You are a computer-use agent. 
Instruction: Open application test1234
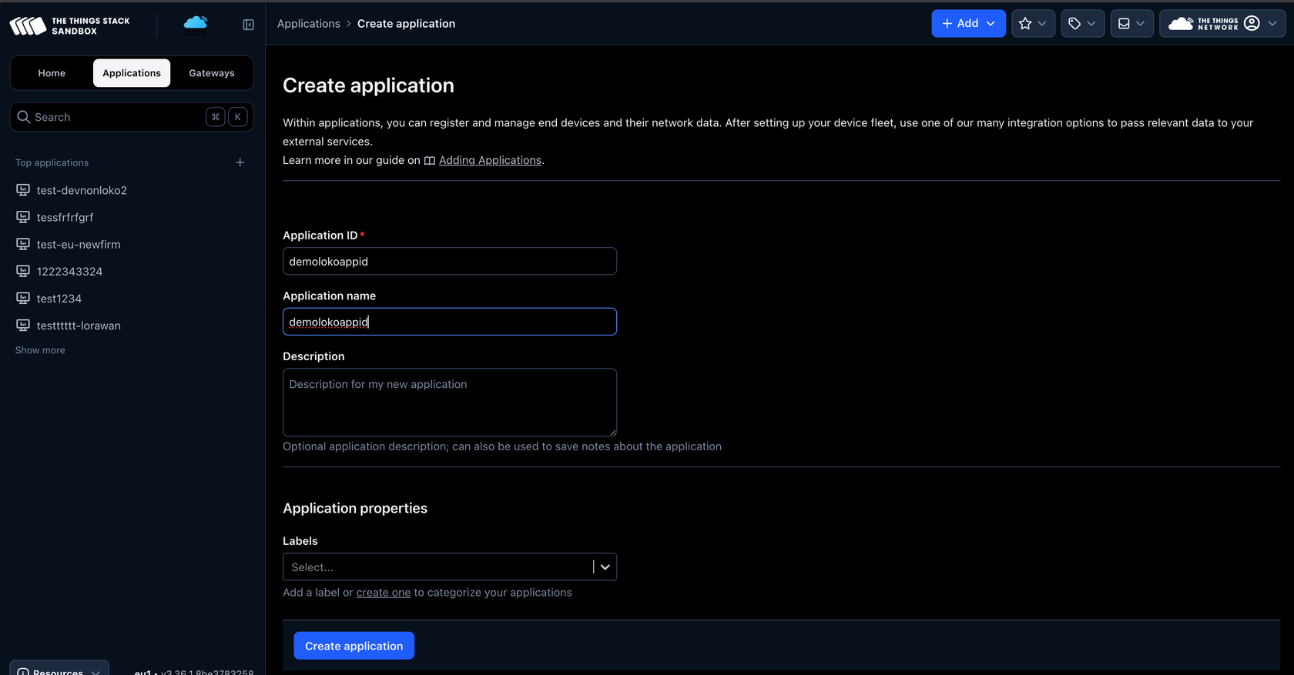[59, 298]
